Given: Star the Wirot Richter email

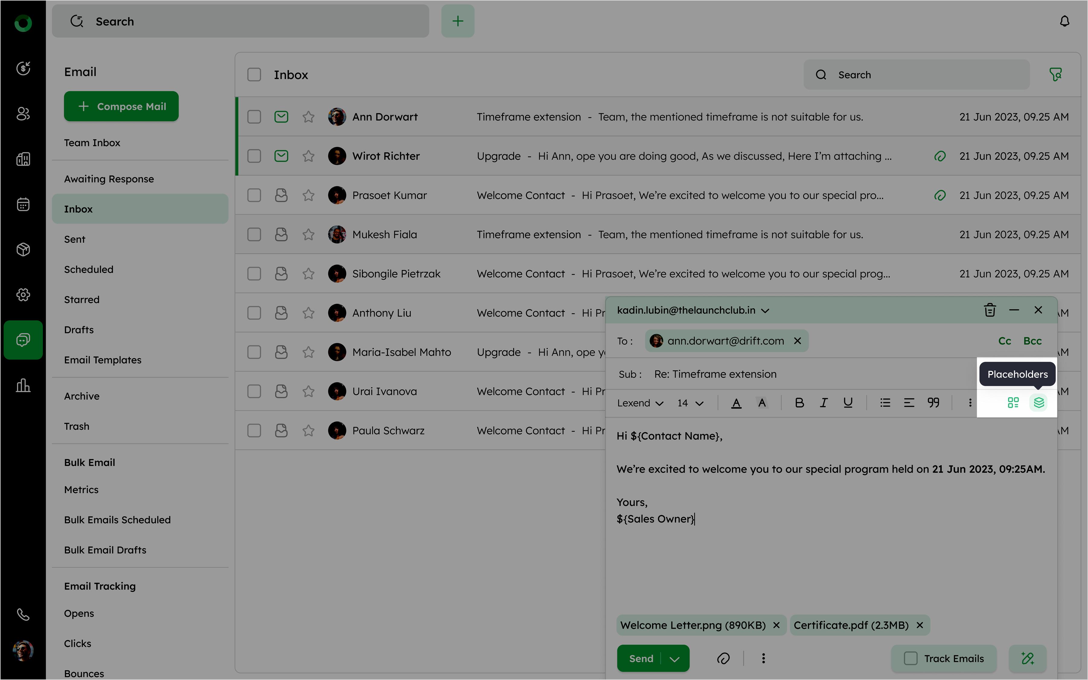Looking at the screenshot, I should pyautogui.click(x=308, y=156).
